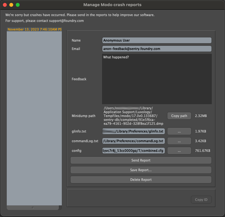Send the crash report
This screenshot has height=217, width=225.
(x=141, y=160)
